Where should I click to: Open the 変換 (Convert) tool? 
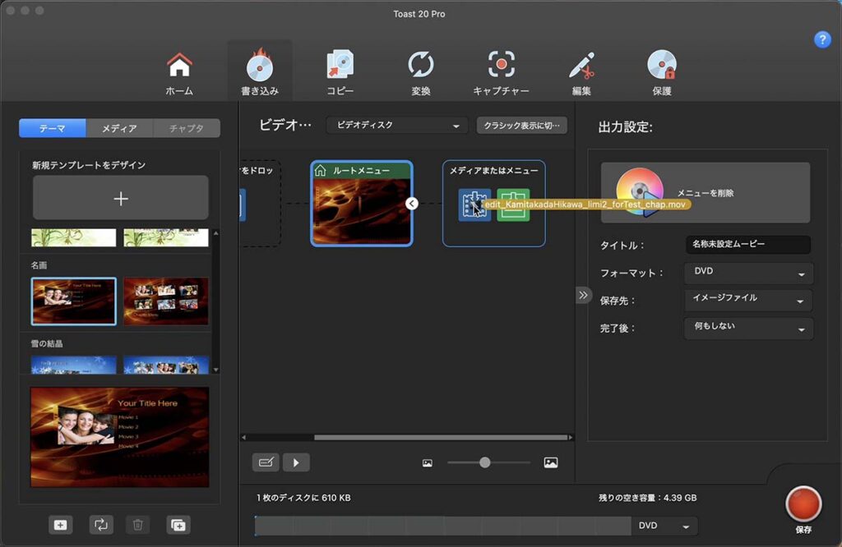pyautogui.click(x=420, y=67)
